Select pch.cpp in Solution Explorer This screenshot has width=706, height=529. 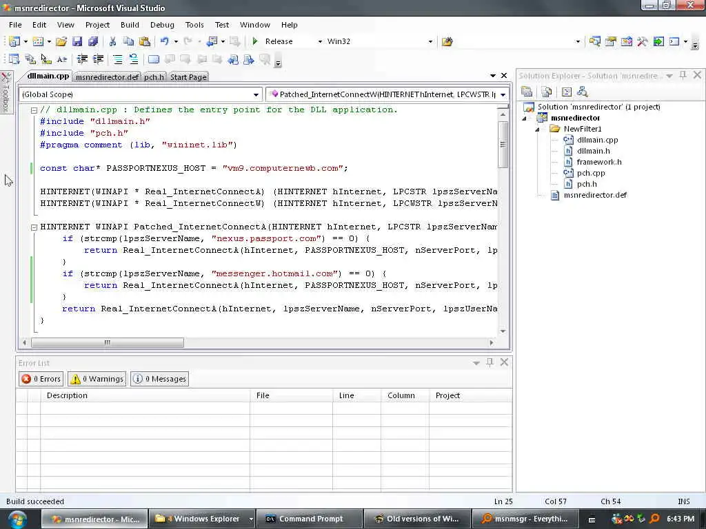click(x=591, y=173)
